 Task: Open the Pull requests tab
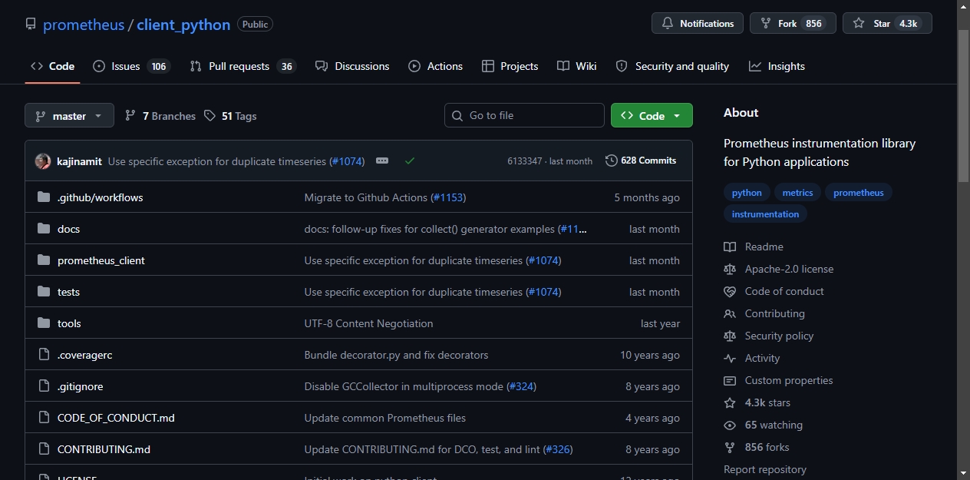(x=243, y=66)
